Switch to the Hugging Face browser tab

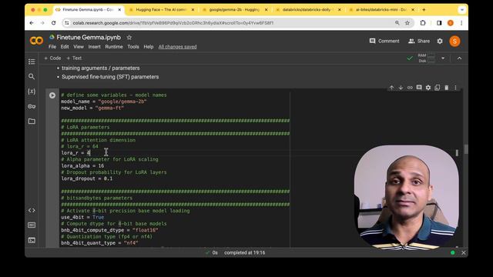[x=162, y=10]
